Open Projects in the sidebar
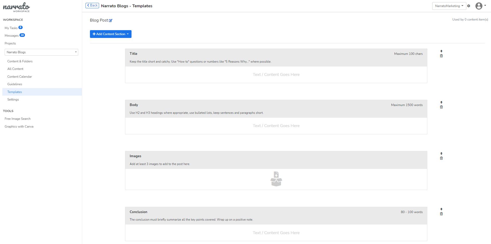Image resolution: width=491 pixels, height=244 pixels. pos(10,43)
